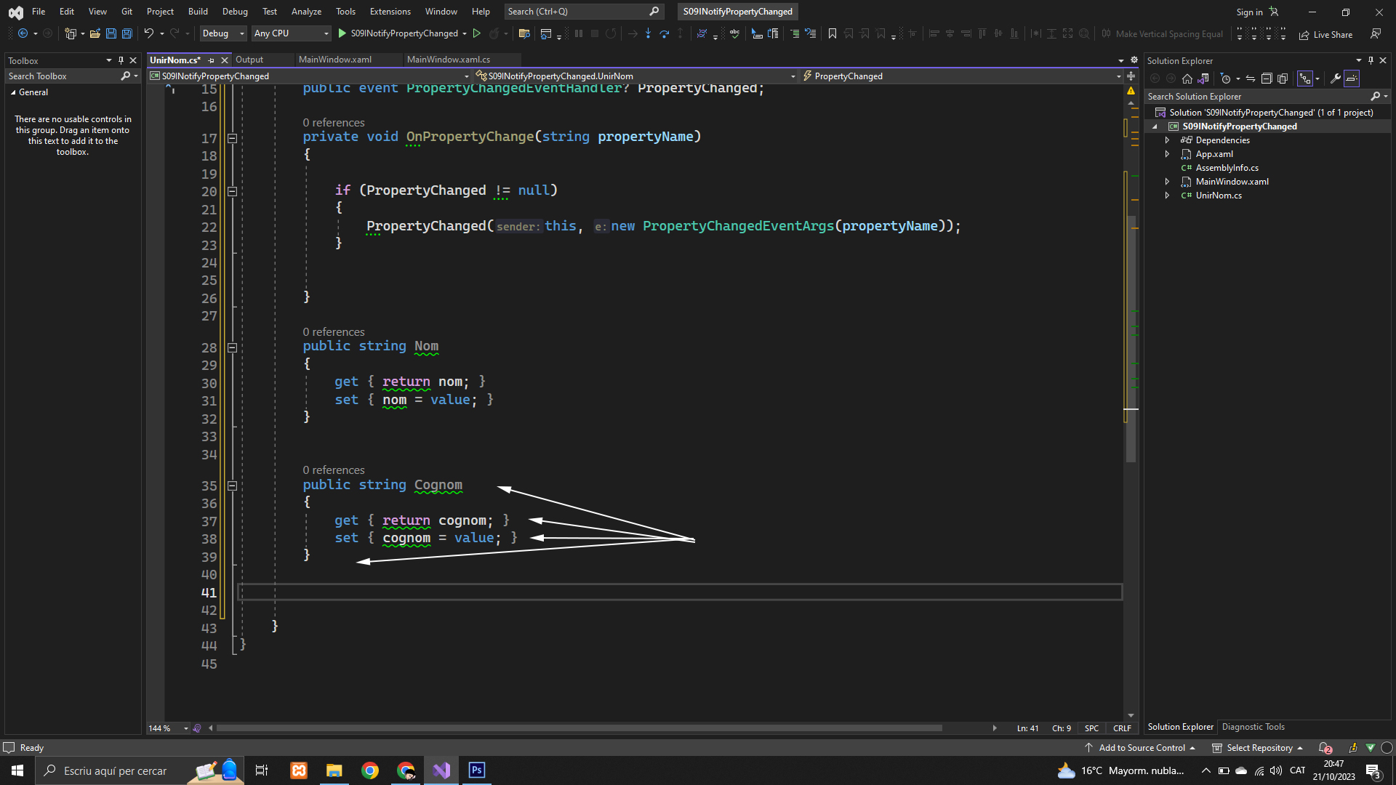Click Add to Source Control

[x=1141, y=748]
